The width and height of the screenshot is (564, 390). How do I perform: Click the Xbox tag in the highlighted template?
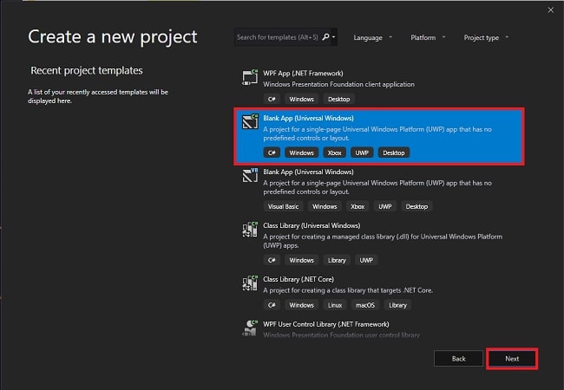click(334, 153)
